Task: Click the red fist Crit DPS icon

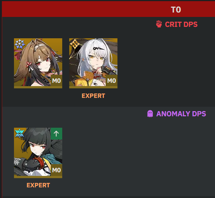Action: click(159, 24)
